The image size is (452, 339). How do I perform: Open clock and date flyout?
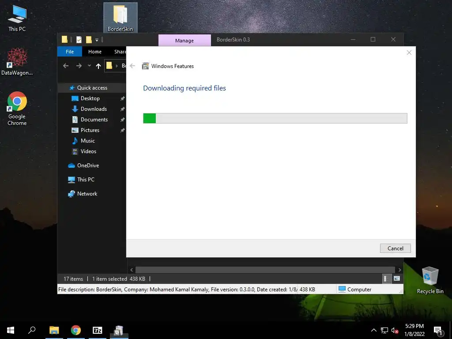pos(414,330)
